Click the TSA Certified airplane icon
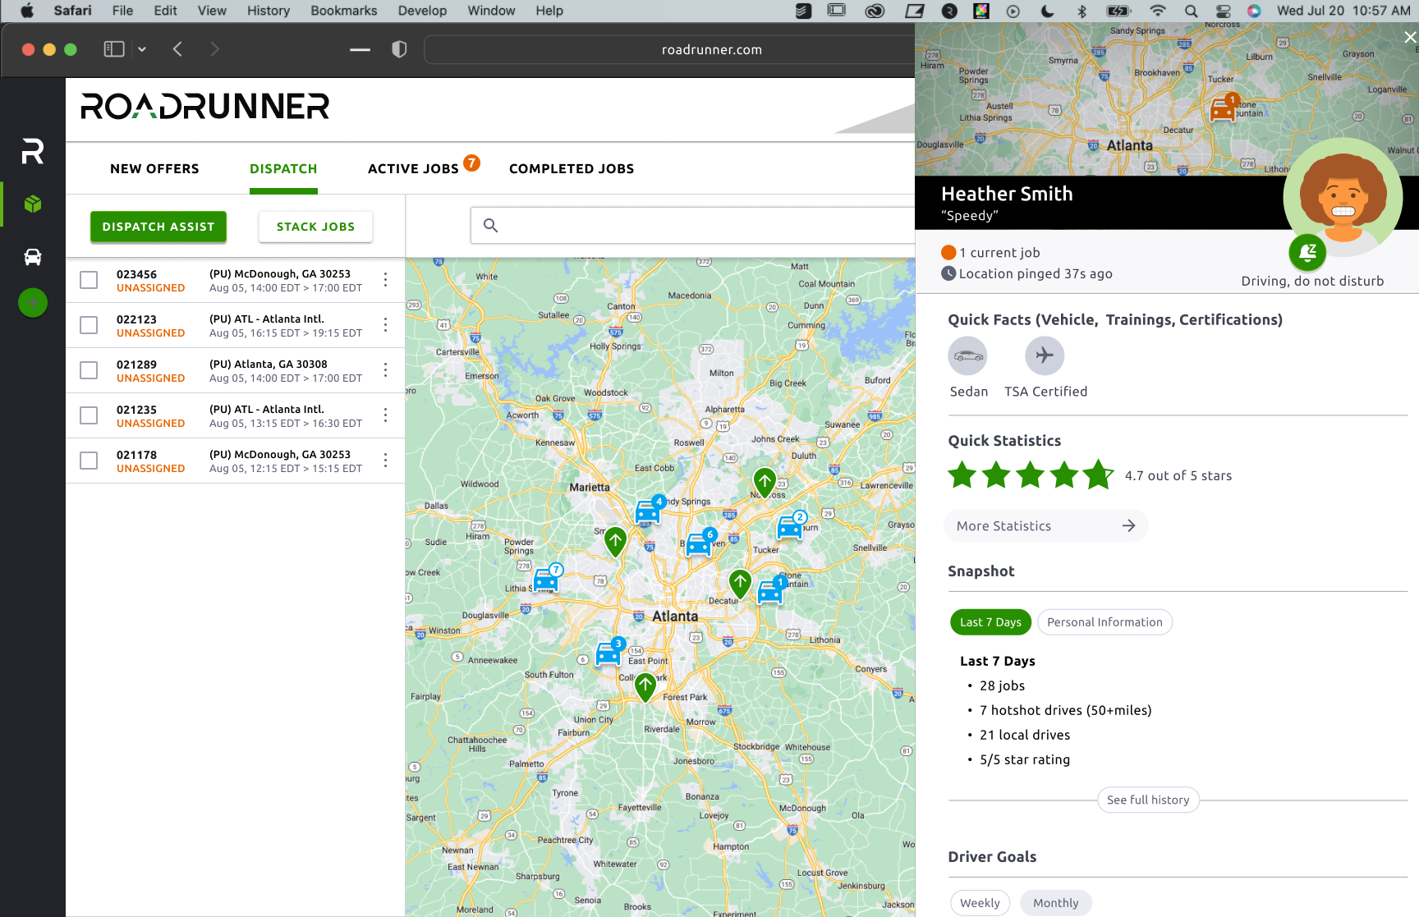 pyautogui.click(x=1045, y=355)
